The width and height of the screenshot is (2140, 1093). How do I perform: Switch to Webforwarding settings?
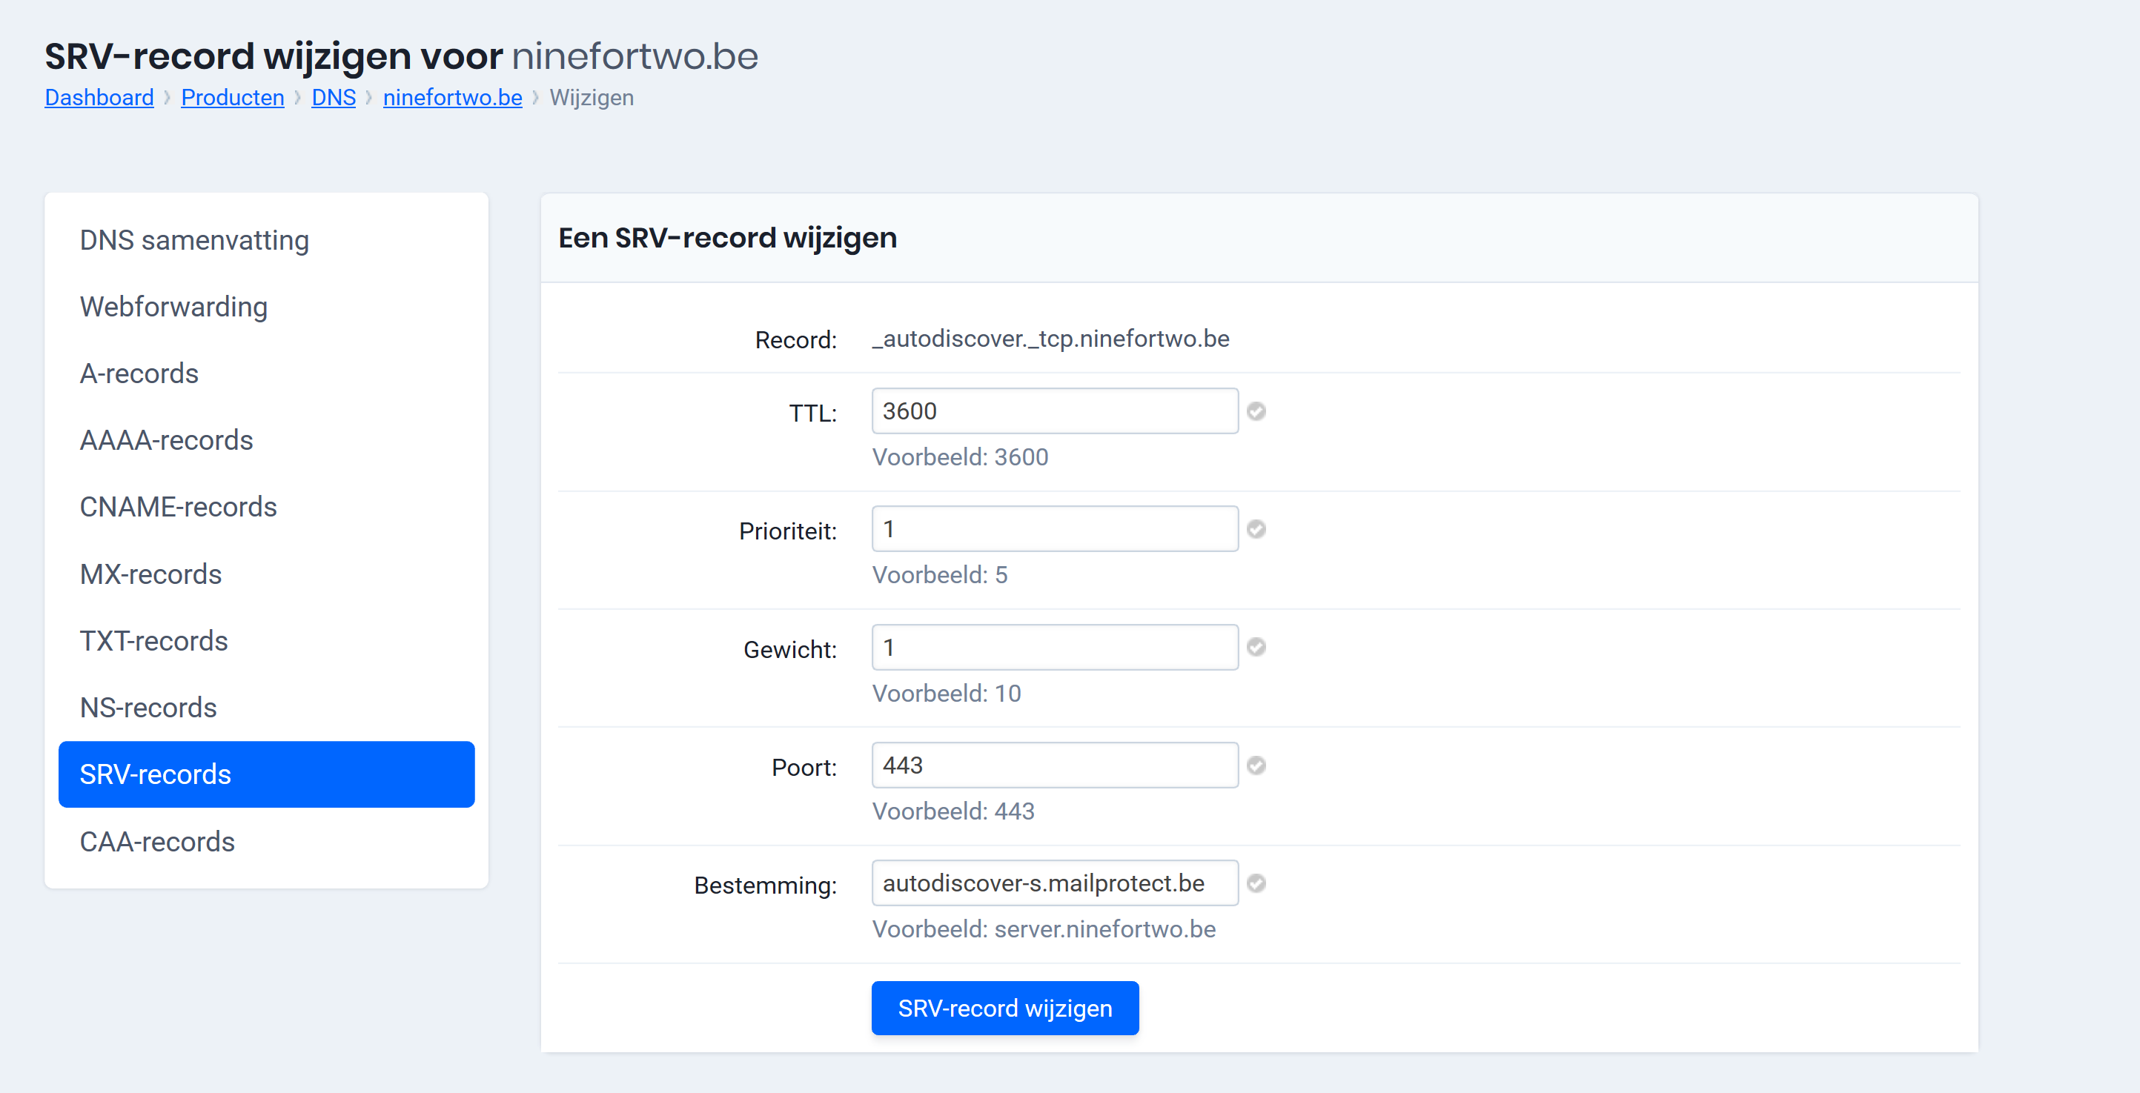[x=173, y=307]
